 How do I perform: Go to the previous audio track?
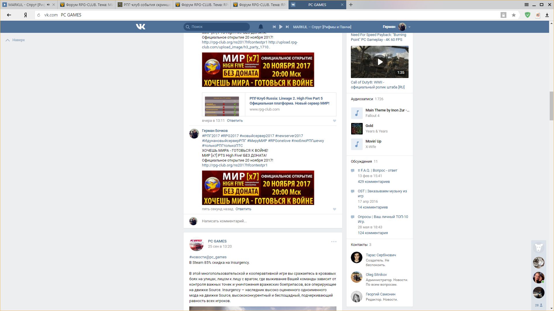coord(274,27)
